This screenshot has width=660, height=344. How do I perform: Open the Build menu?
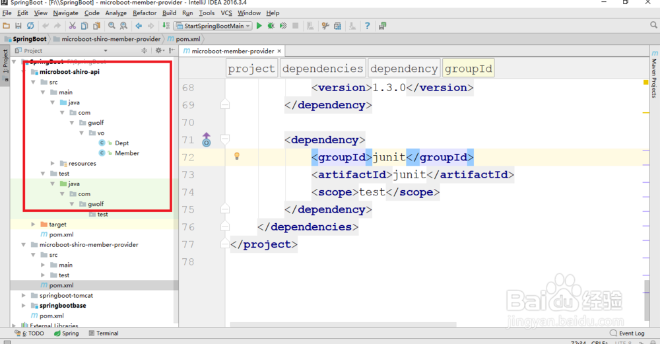click(x=169, y=13)
